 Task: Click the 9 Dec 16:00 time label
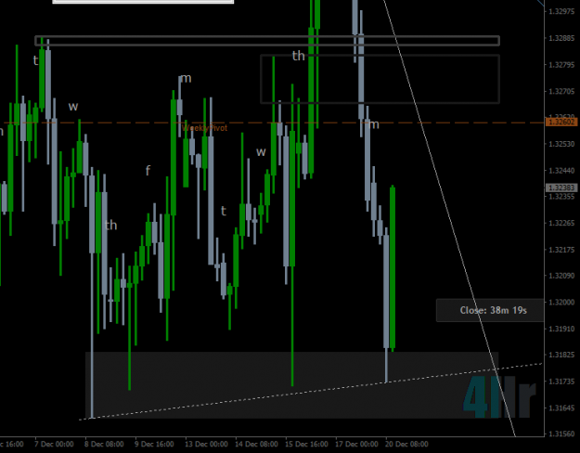coord(154,444)
